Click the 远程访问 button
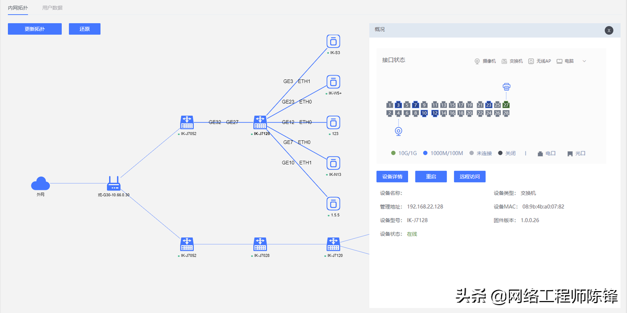 [x=469, y=176]
